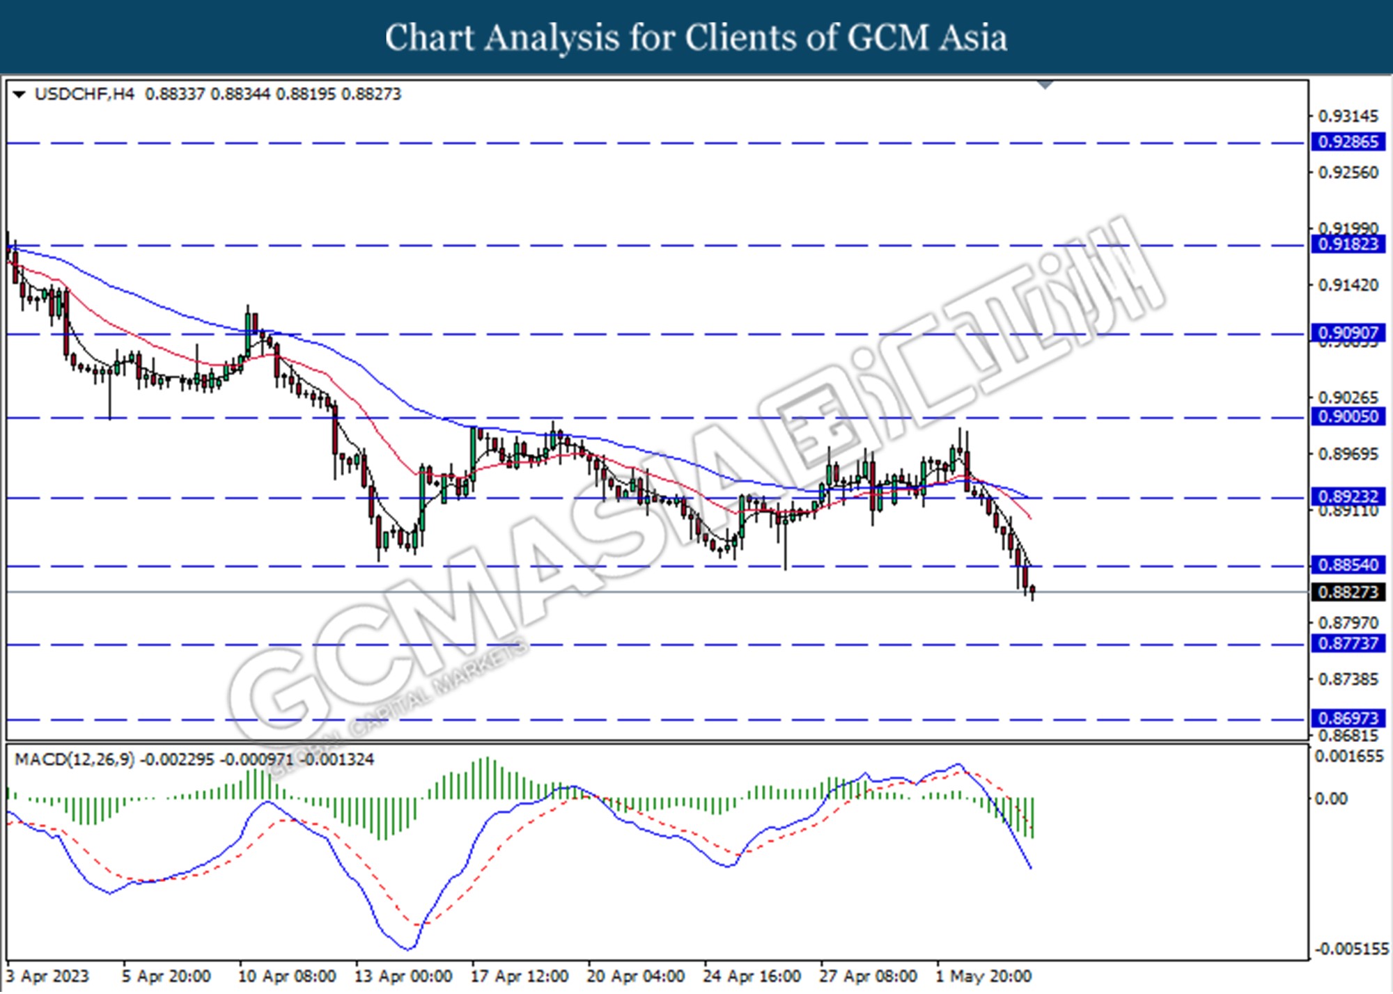Select the USDCHF,H4 symbol label

(x=84, y=94)
